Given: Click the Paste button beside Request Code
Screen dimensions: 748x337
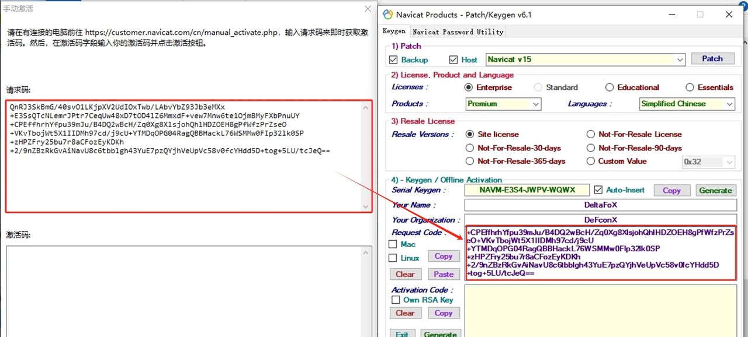Looking at the screenshot, I should point(444,274).
